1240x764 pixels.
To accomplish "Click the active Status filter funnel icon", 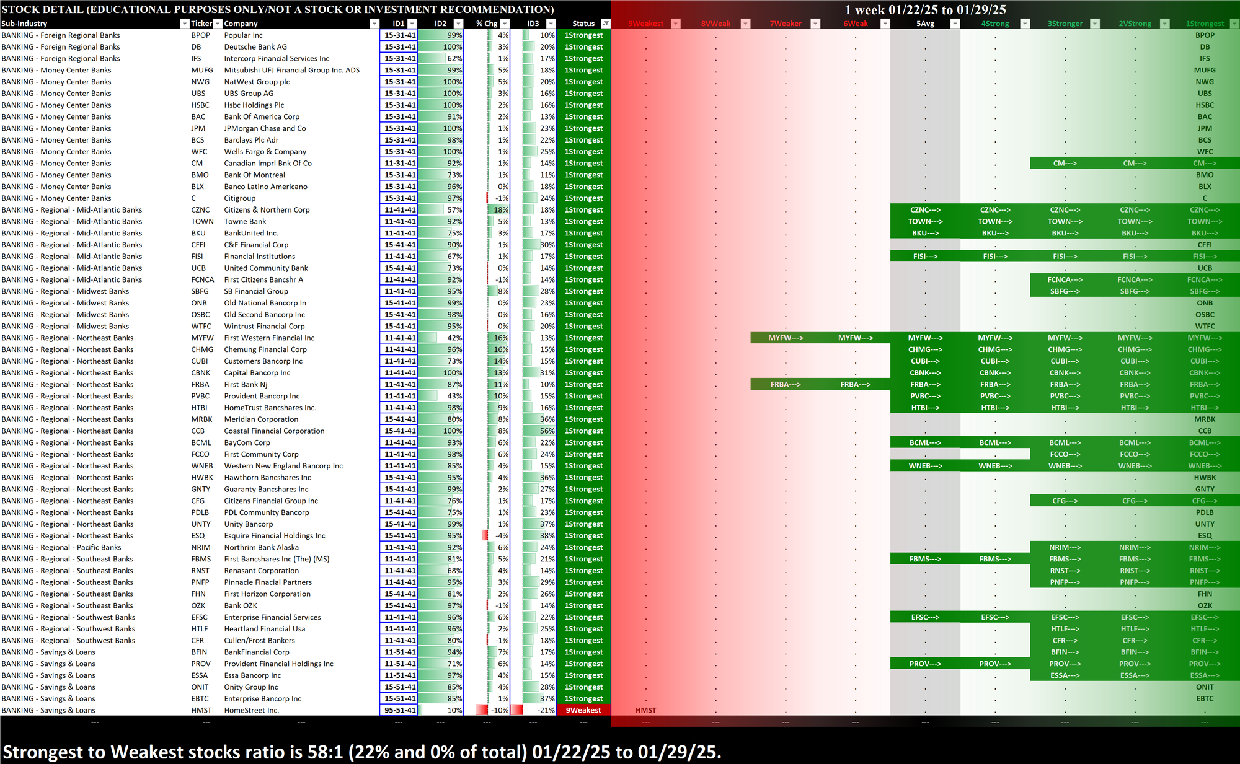I will [x=606, y=24].
